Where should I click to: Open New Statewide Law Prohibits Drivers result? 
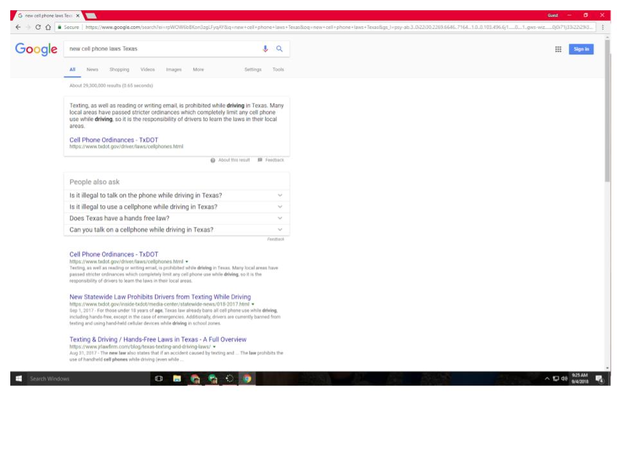click(x=160, y=297)
